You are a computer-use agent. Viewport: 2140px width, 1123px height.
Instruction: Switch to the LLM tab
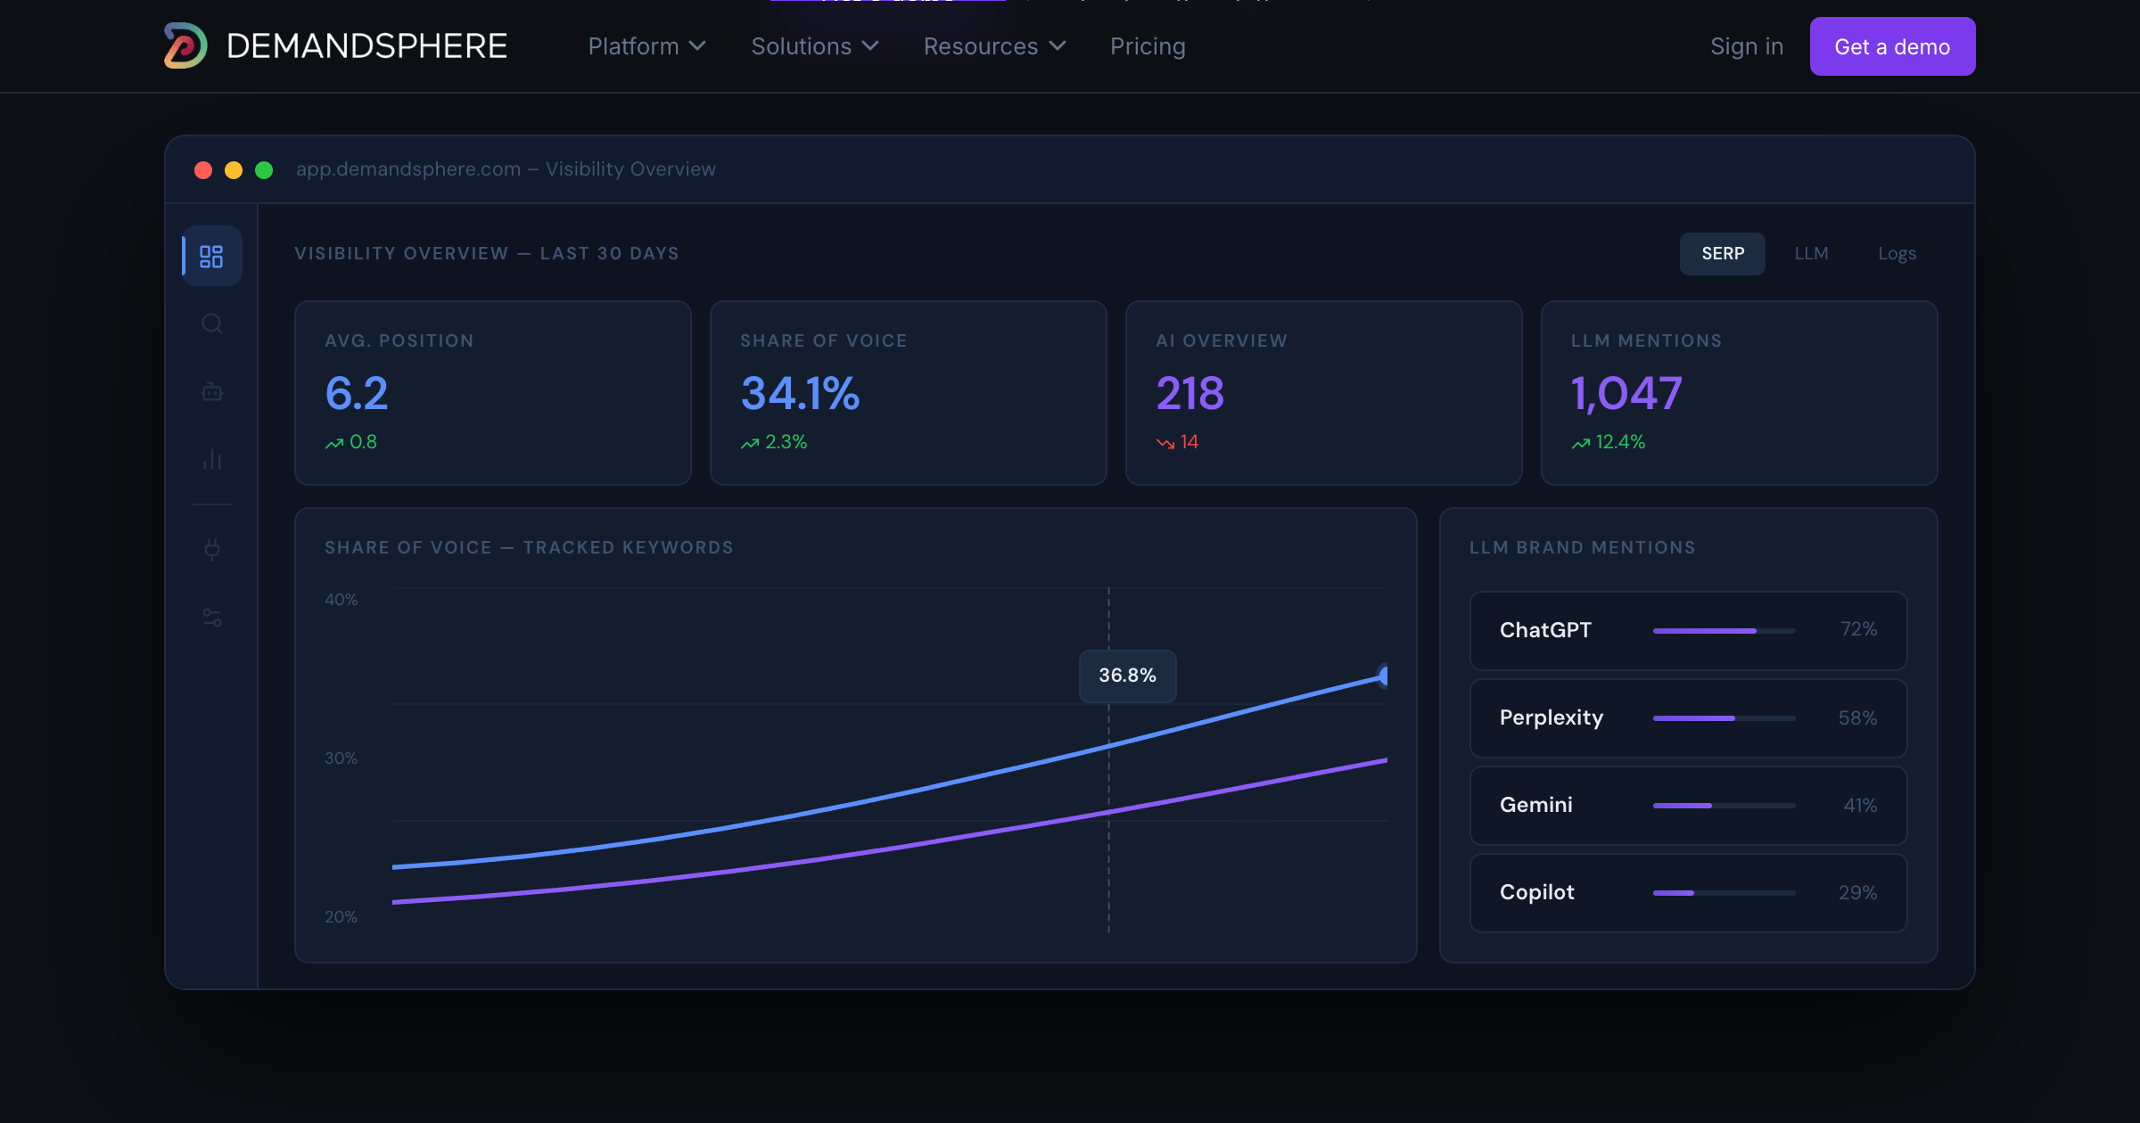[x=1811, y=254]
